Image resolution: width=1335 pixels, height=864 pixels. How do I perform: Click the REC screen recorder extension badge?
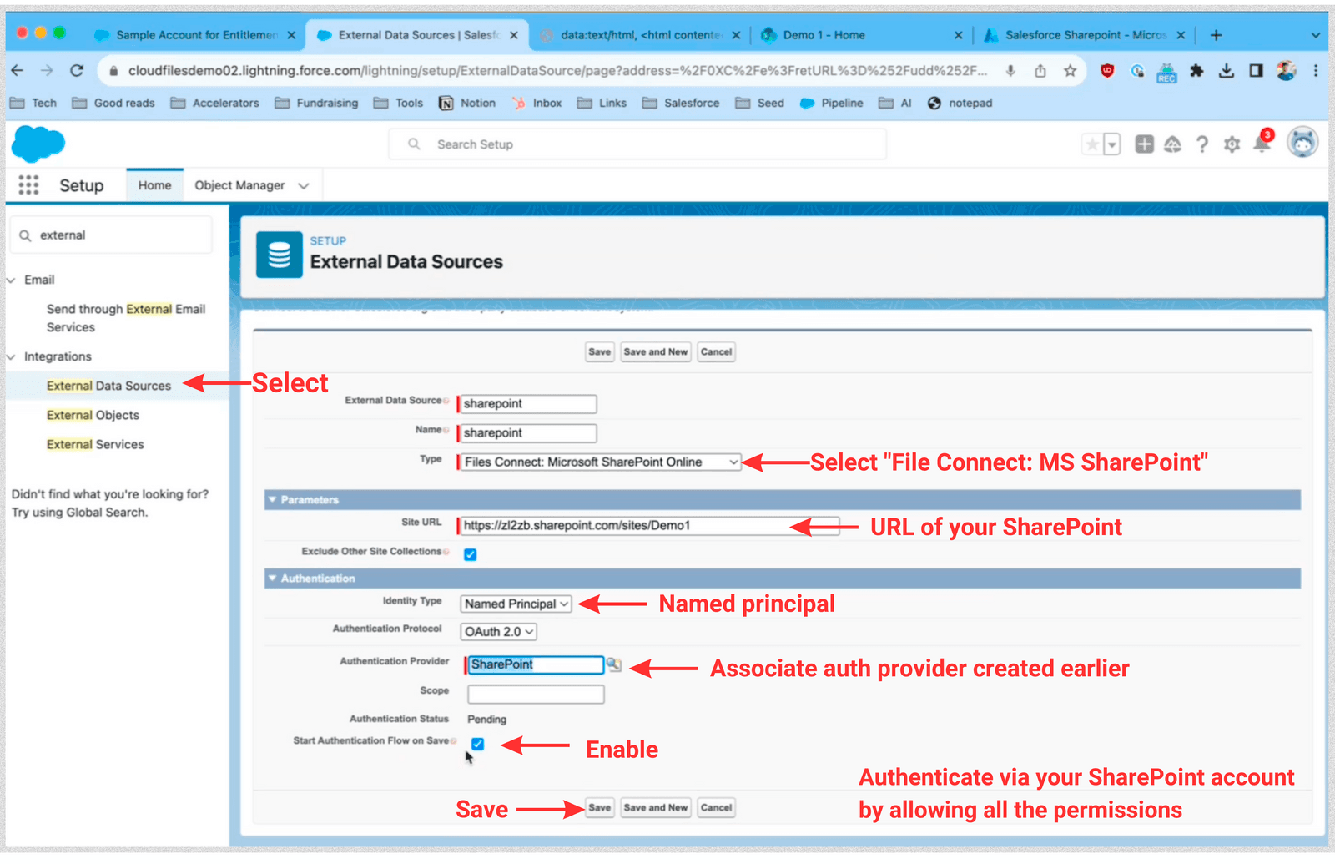(x=1166, y=72)
